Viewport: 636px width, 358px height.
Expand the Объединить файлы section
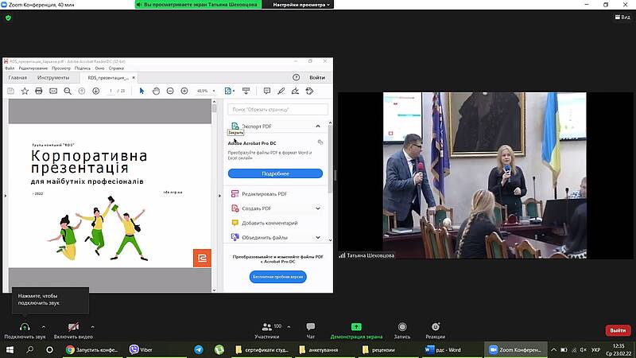point(318,237)
